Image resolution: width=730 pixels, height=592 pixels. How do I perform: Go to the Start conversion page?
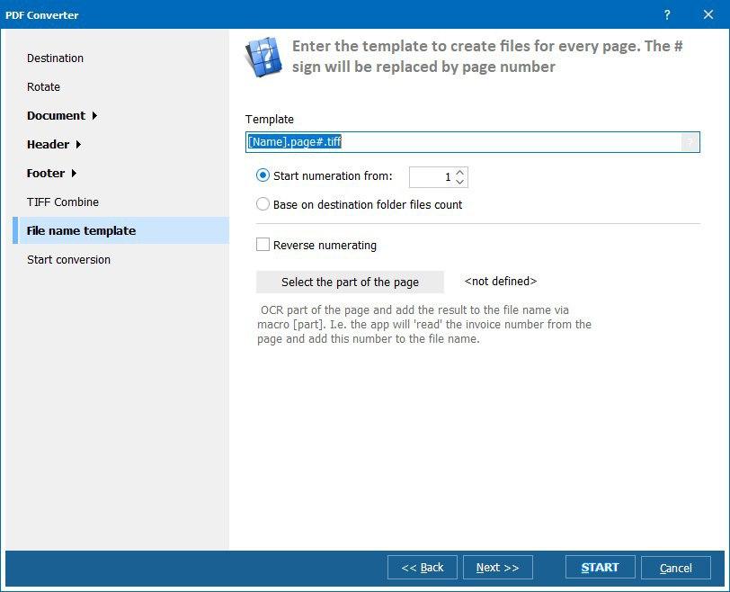tap(70, 259)
